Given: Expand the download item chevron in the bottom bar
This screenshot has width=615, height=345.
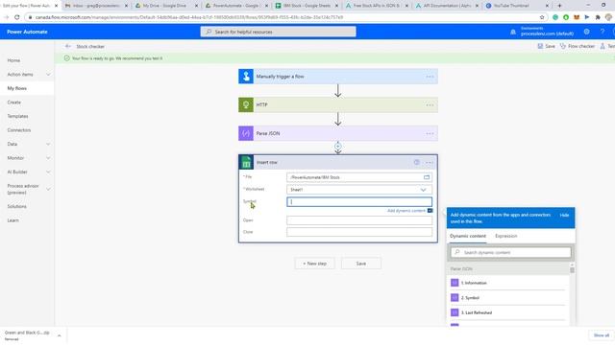Looking at the screenshot, I should click(60, 335).
